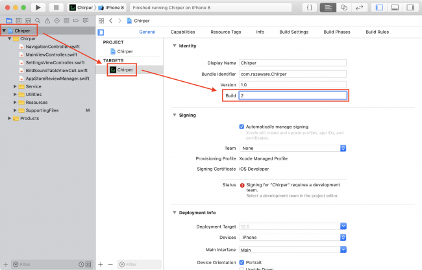Toggle Automatically manage signing checkbox

pyautogui.click(x=242, y=127)
